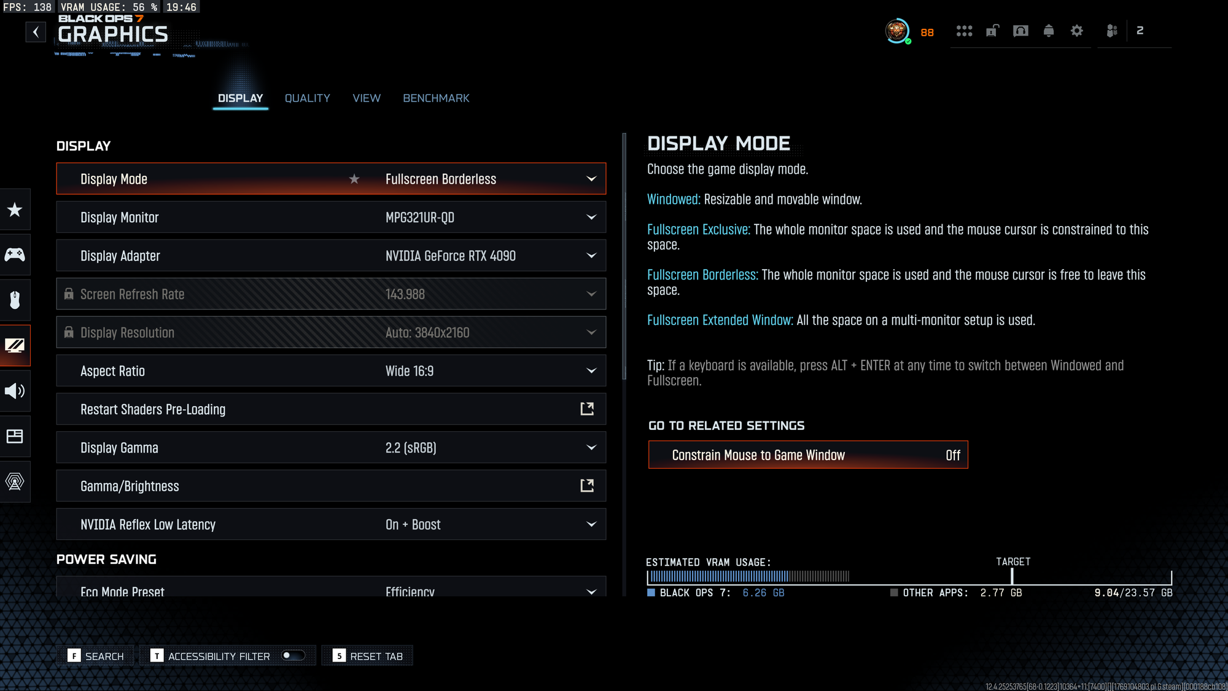Screen dimensions: 1228x691
Task: Click the Reset Tab button
Action: (x=367, y=656)
